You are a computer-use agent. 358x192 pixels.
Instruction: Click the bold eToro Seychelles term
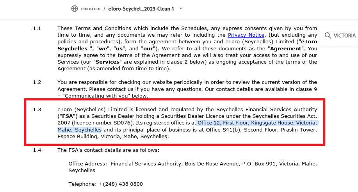pos(187,45)
